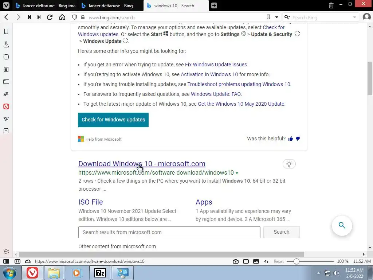The height and width of the screenshot is (280, 373).
Task: Open Get the Windows 10 May 2020 Update
Action: coord(241,104)
